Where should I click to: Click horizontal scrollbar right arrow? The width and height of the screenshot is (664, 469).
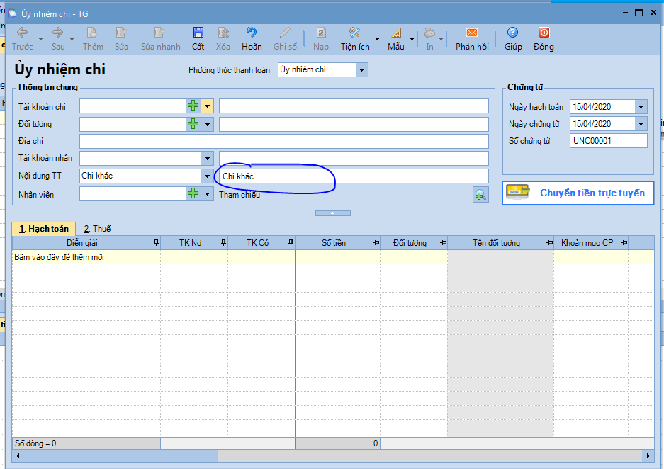[x=648, y=456]
